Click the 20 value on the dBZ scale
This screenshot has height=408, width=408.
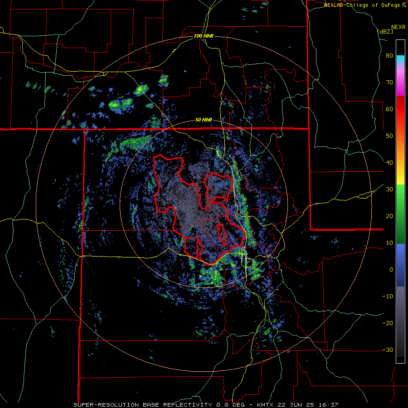tap(389, 216)
